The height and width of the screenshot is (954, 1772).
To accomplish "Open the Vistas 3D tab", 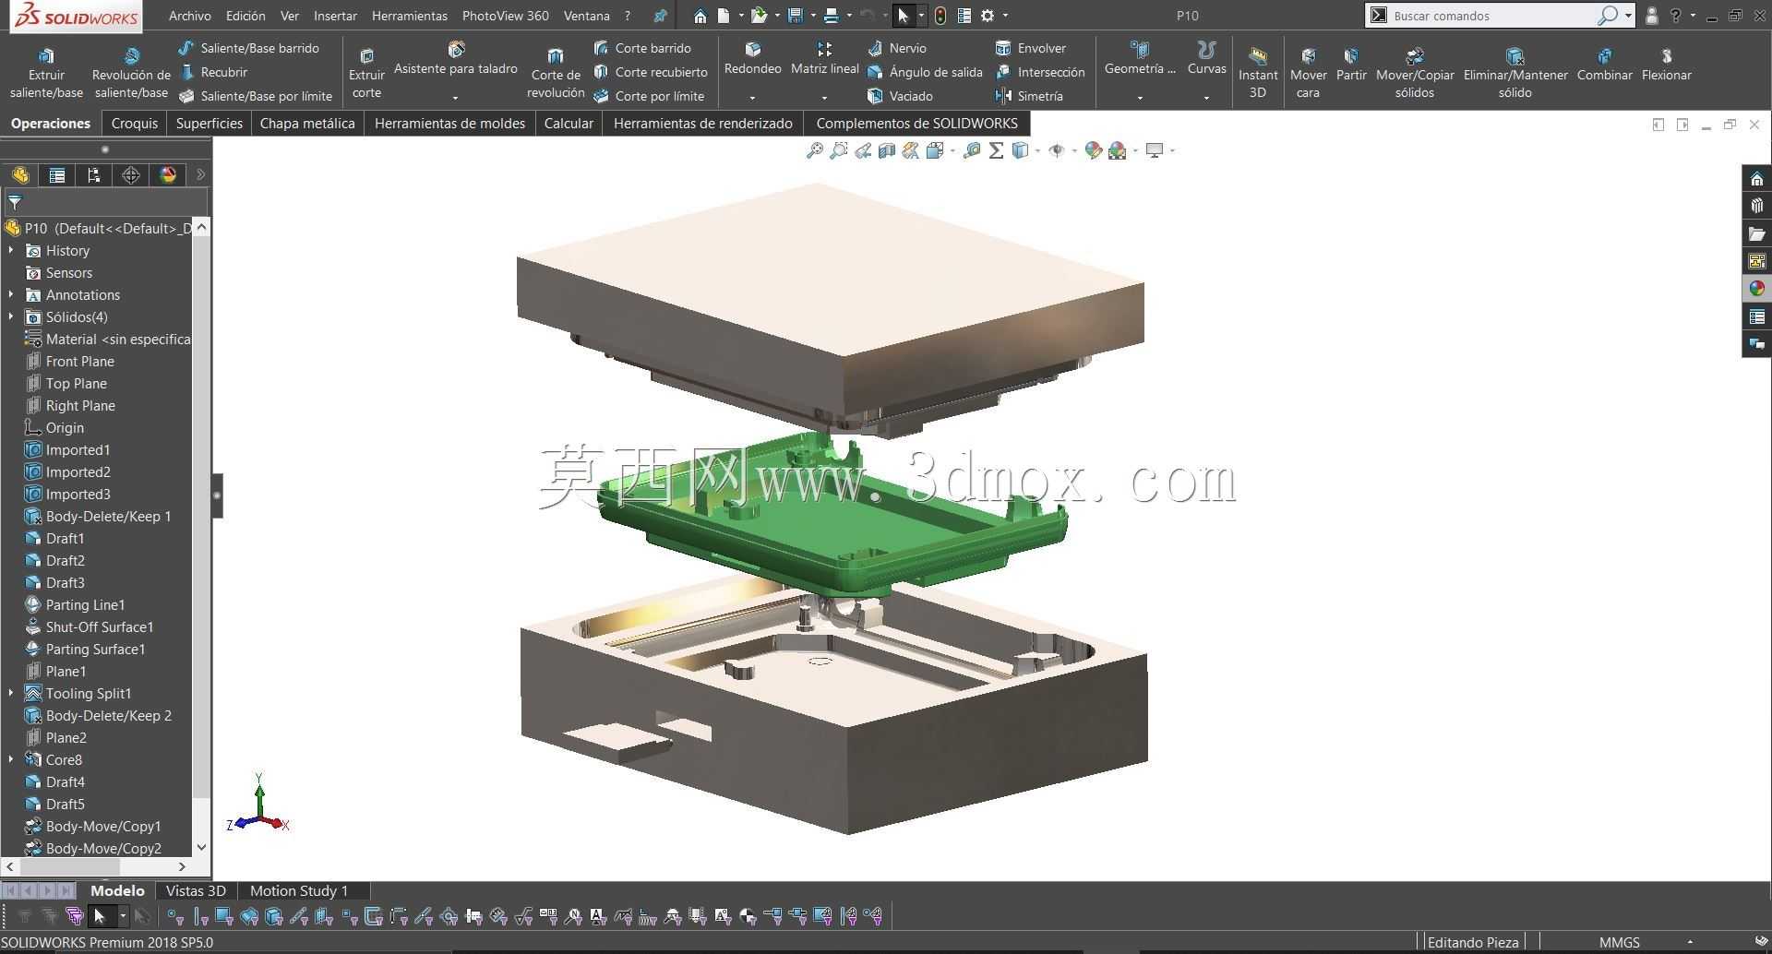I will (x=196, y=890).
